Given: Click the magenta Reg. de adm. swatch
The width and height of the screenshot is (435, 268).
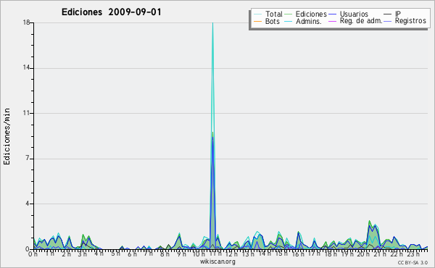Looking at the screenshot, I should [332, 21].
